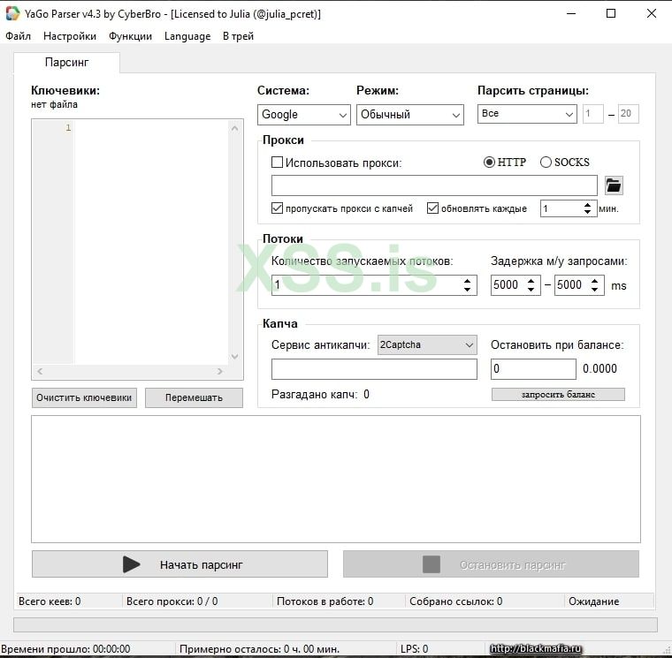Decrease the minimum request delay
Image resolution: width=672 pixels, height=658 pixels.
coord(531,290)
